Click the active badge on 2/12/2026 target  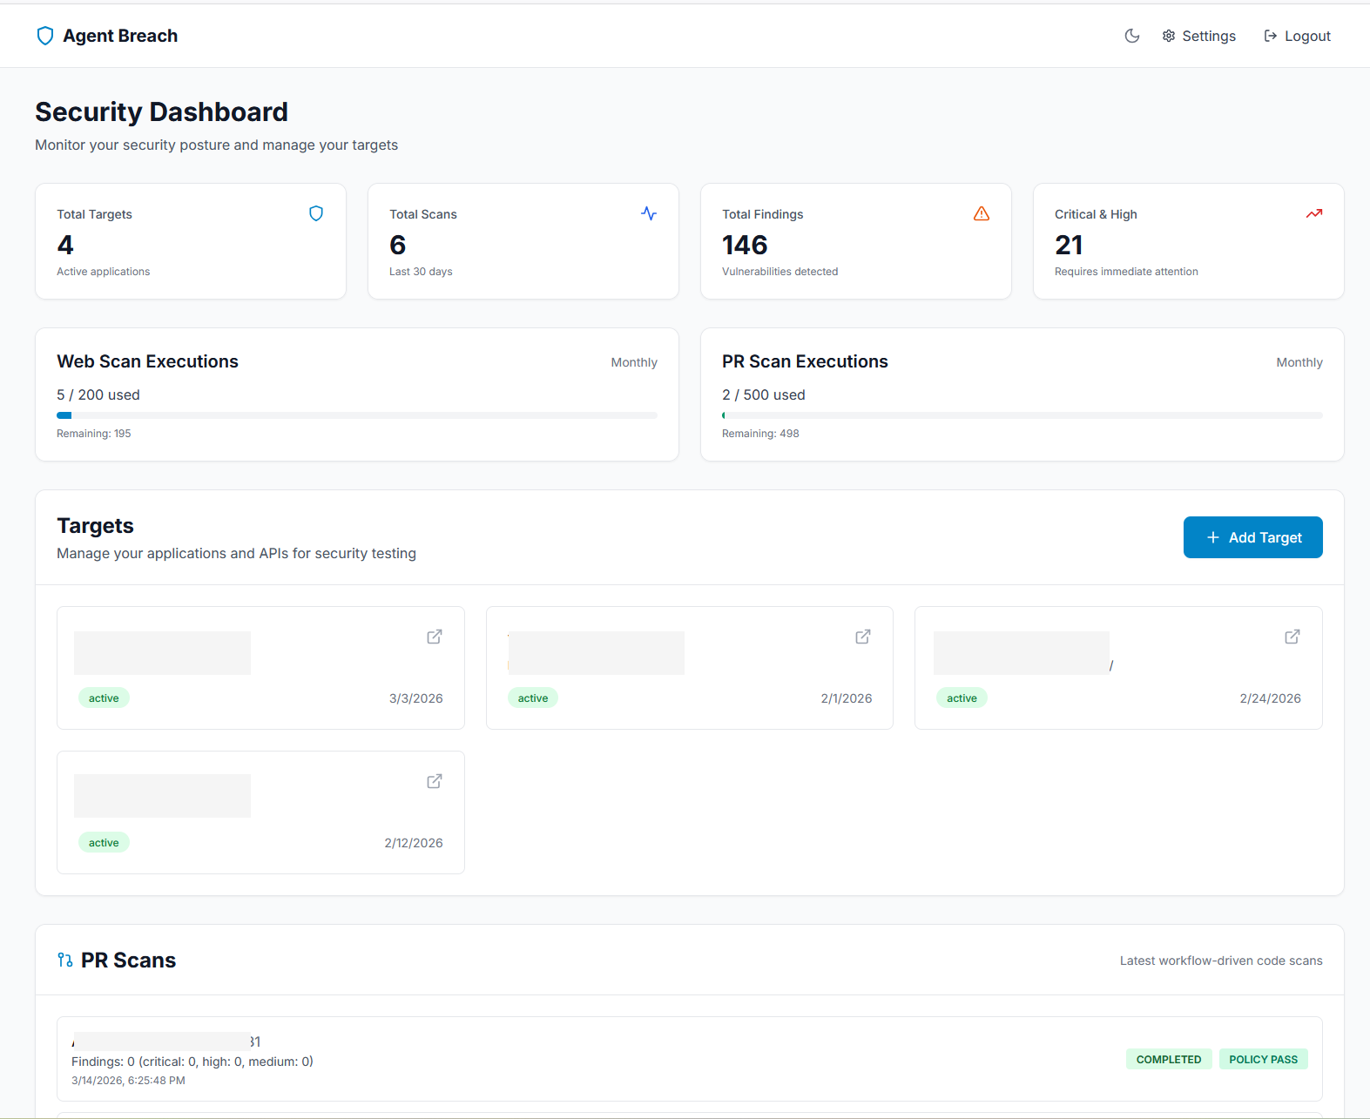(104, 842)
